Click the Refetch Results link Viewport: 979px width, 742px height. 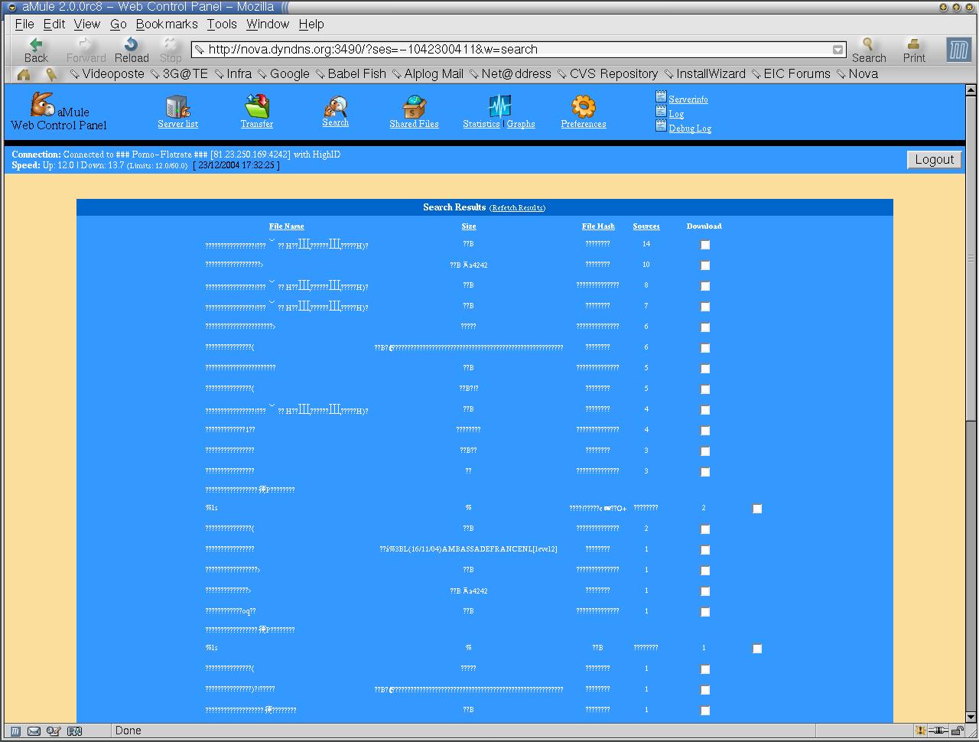(518, 208)
